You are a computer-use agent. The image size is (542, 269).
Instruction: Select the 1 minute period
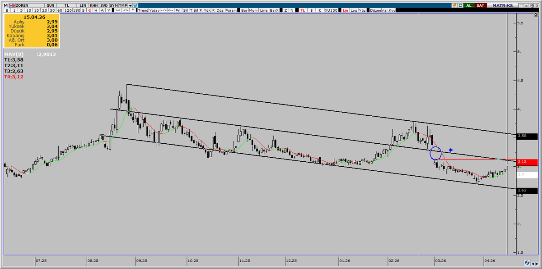pos(14,10)
